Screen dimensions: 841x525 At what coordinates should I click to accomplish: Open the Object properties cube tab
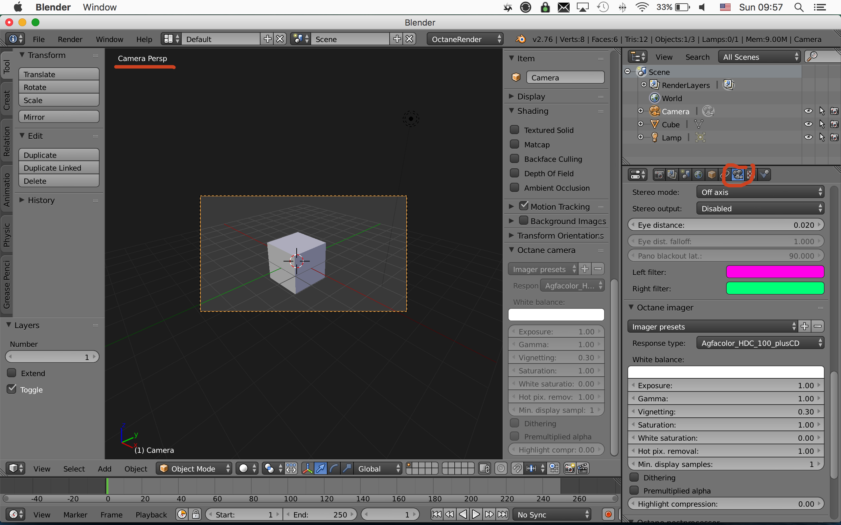[x=711, y=175]
